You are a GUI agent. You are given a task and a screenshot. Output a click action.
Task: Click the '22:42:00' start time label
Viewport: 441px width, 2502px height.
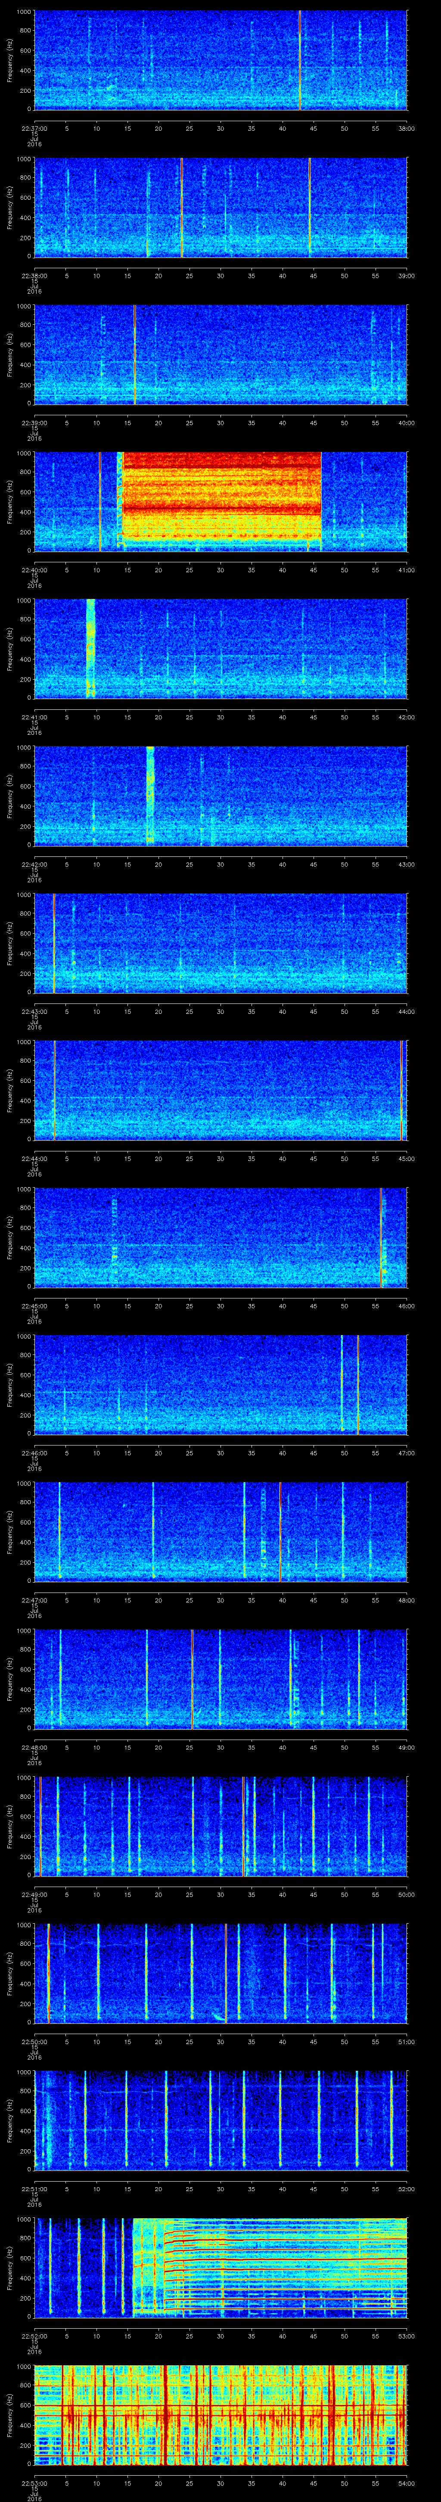click(34, 865)
